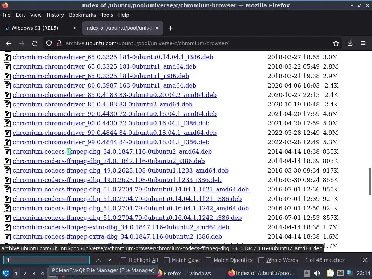Open the Help menu
The height and width of the screenshot is (279, 372).
click(124, 15)
